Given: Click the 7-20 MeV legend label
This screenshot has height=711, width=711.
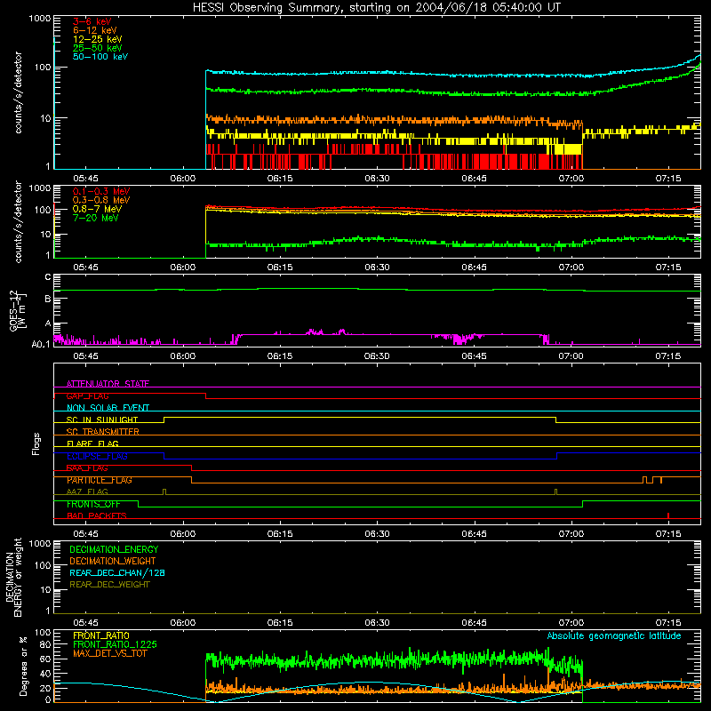Looking at the screenshot, I should [x=95, y=218].
